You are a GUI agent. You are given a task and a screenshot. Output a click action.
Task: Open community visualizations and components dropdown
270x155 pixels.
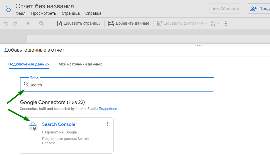(x=215, y=23)
